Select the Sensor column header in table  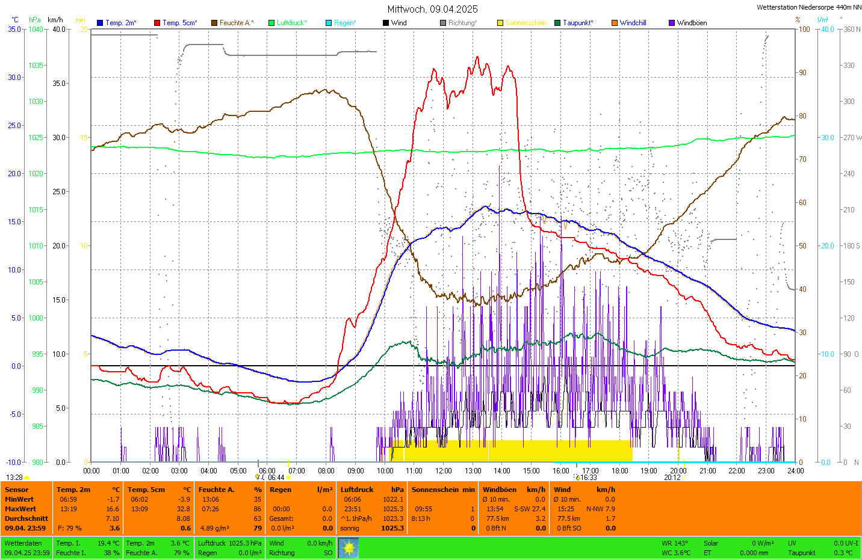pyautogui.click(x=17, y=490)
